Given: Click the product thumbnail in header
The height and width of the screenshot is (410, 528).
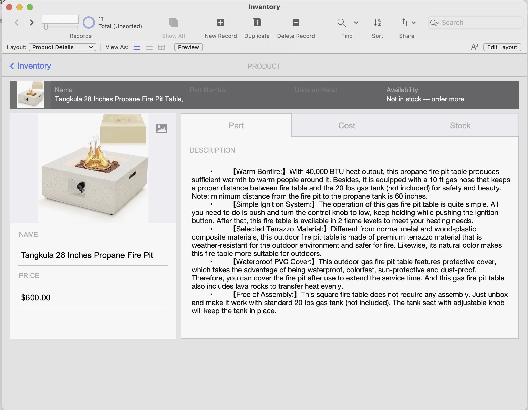Looking at the screenshot, I should pos(30,95).
